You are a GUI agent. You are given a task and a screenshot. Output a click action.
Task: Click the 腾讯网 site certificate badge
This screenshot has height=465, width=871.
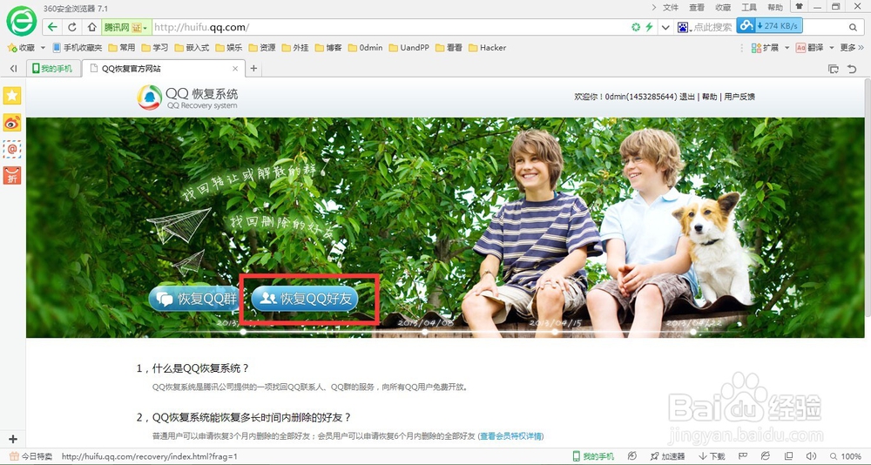(x=126, y=27)
